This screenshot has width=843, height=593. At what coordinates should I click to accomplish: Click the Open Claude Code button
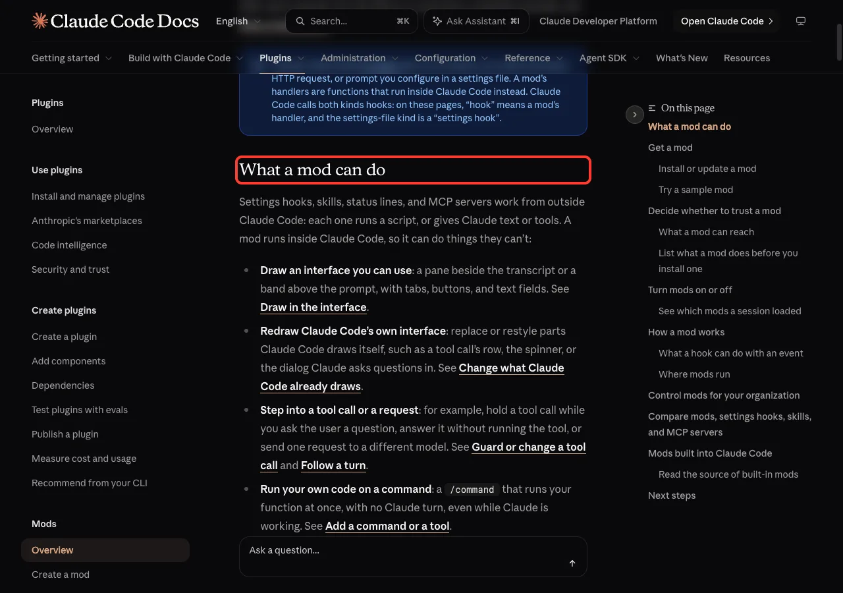[x=726, y=21]
